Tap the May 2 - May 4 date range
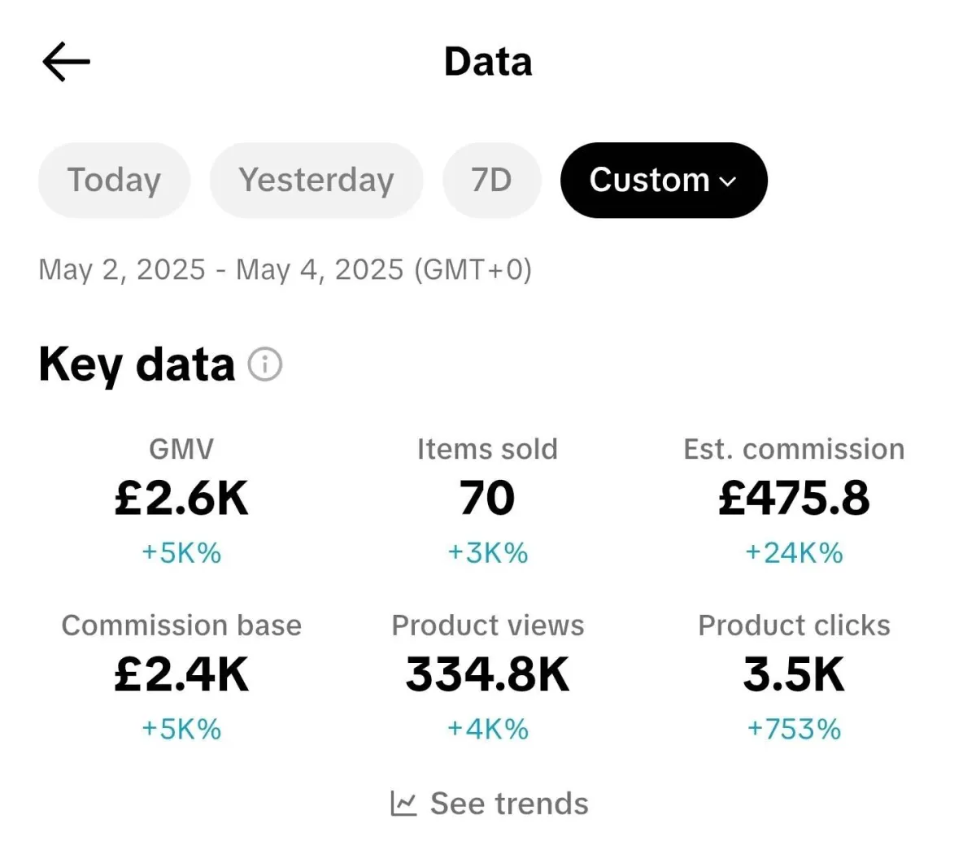The height and width of the screenshot is (846, 976). [x=285, y=269]
